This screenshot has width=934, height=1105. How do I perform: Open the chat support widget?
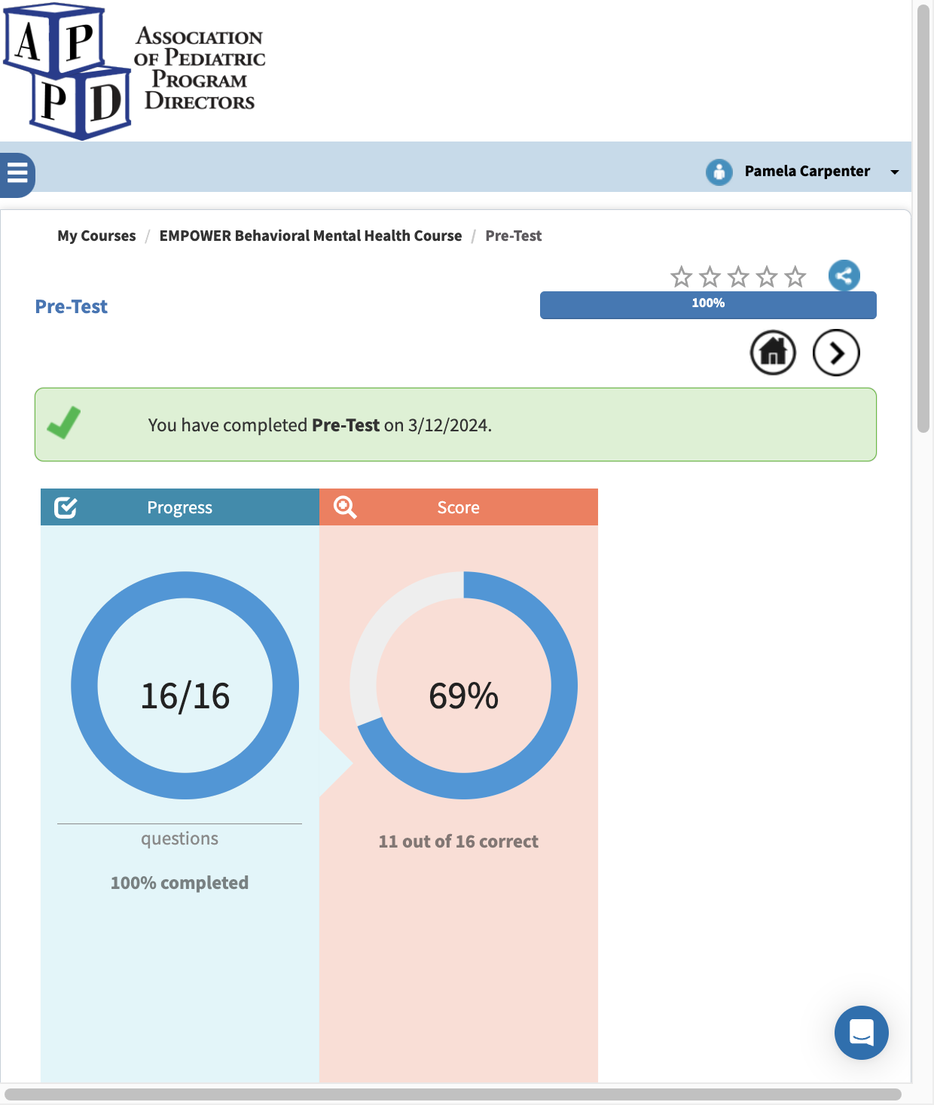pos(862,1033)
